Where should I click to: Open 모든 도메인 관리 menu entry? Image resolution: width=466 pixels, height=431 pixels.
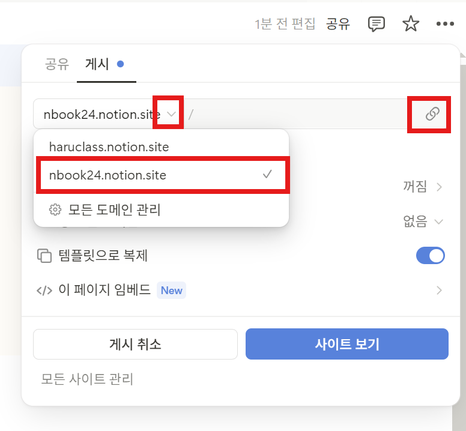click(x=161, y=209)
